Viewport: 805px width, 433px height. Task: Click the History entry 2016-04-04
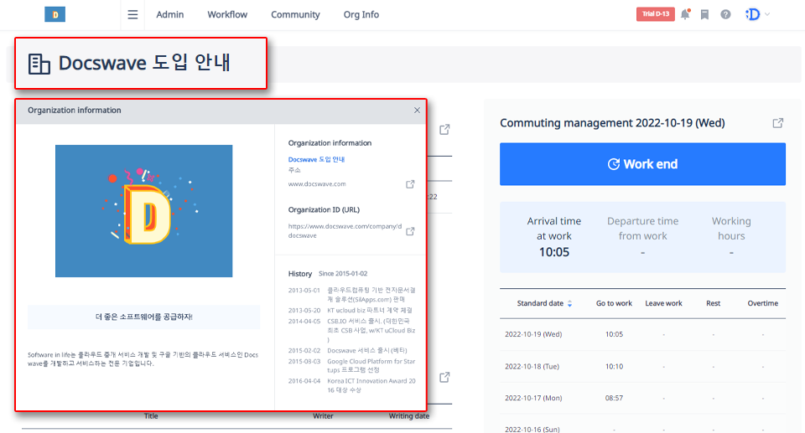coord(352,385)
